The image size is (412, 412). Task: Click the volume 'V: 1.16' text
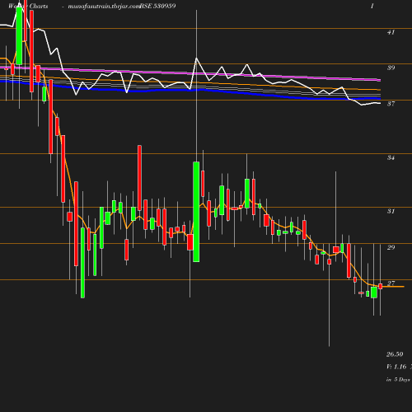click(x=396, y=367)
